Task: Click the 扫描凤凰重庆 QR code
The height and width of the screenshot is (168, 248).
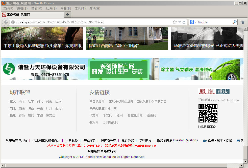Action: click(x=208, y=113)
